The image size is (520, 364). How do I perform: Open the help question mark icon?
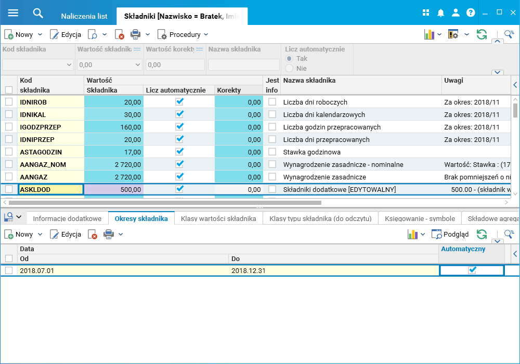[471, 13]
